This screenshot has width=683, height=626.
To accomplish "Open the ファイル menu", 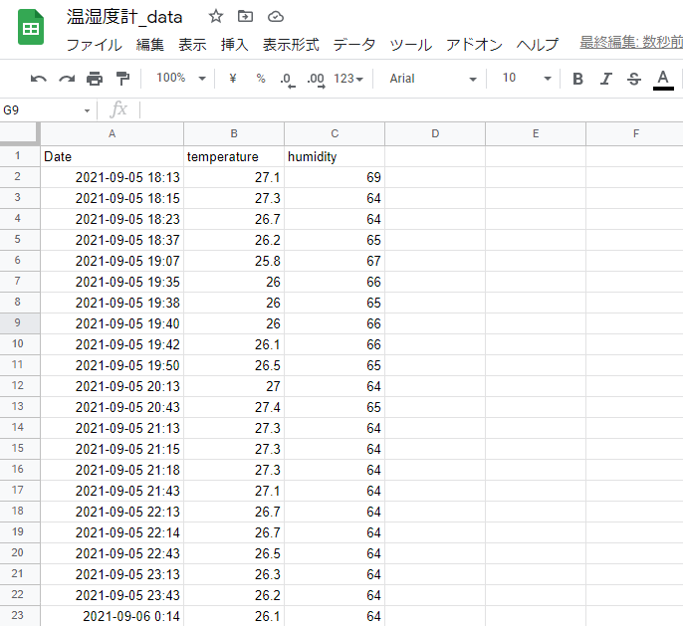I will [94, 45].
